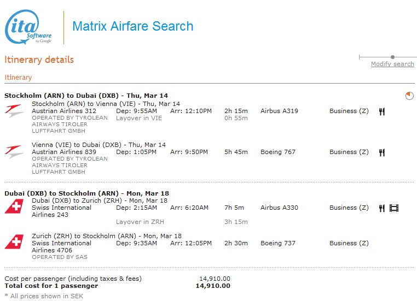Click Austrian Airlines logo for flight 839
Image resolution: width=417 pixels, height=301 pixels.
click(x=14, y=152)
